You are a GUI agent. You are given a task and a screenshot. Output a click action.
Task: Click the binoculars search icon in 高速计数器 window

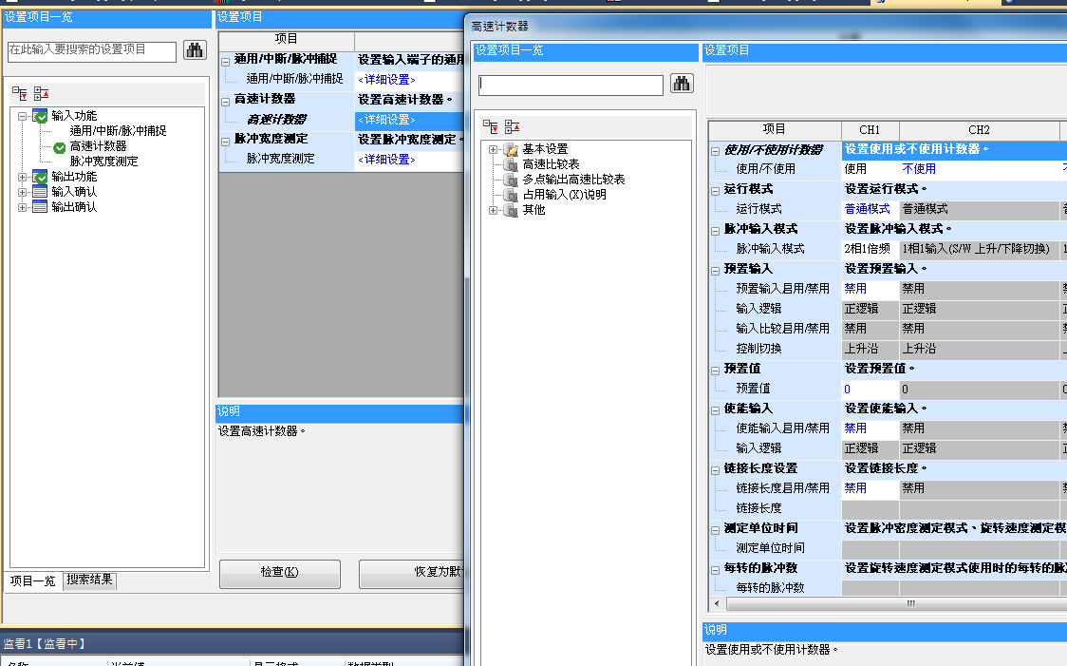(682, 84)
